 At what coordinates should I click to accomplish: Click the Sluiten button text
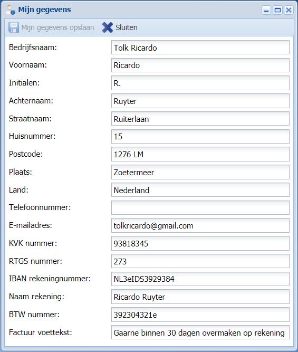click(127, 27)
